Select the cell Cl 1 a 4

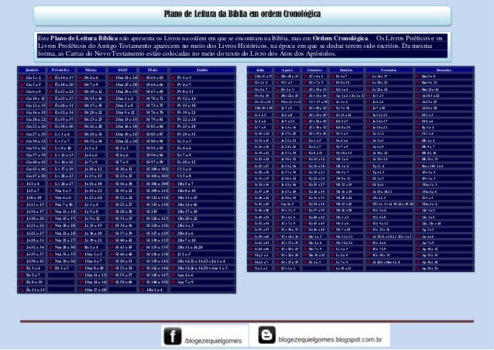pos(444,134)
